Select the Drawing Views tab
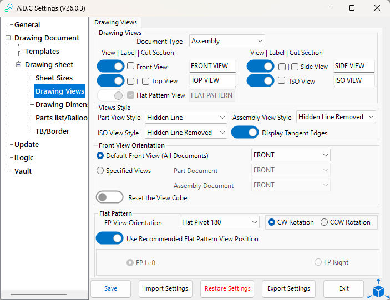Image resolution: width=390 pixels, height=300 pixels. coord(116,22)
